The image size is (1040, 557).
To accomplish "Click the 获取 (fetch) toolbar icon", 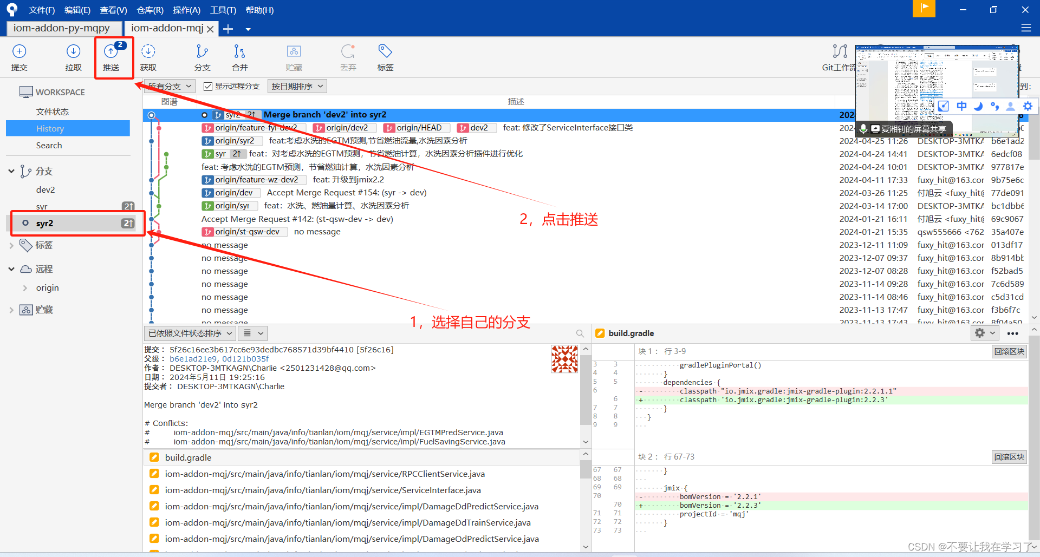I will [148, 57].
